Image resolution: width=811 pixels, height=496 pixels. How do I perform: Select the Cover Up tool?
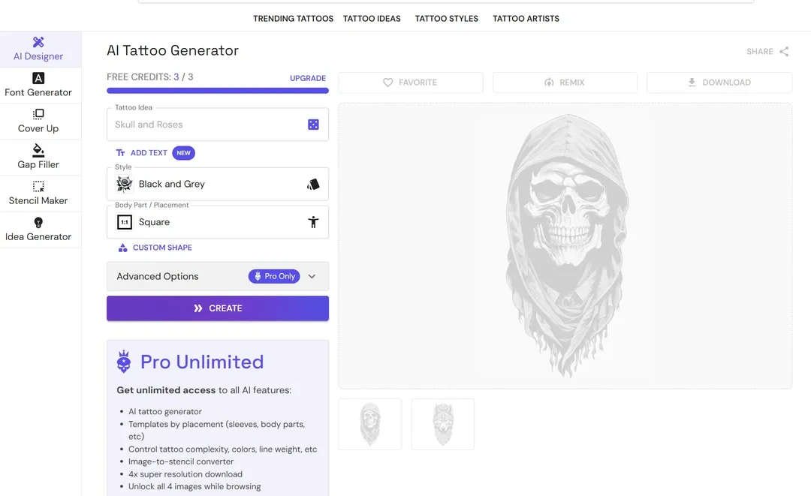click(38, 122)
